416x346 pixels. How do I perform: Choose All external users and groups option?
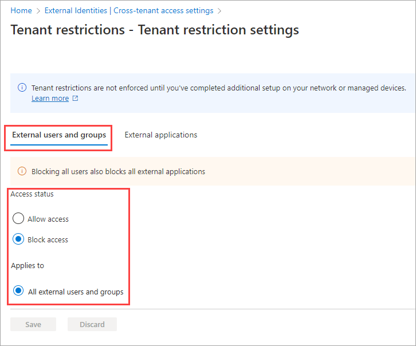[x=18, y=291]
